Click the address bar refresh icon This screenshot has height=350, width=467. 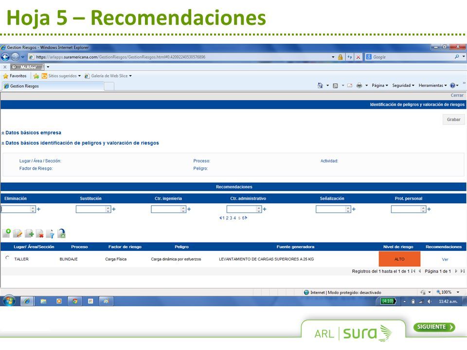[x=350, y=57]
